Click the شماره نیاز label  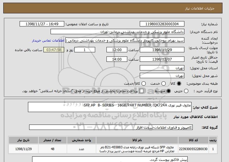(209, 24)
